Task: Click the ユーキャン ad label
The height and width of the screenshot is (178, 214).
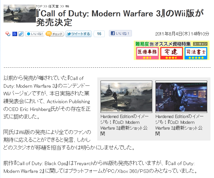Action: (200, 44)
